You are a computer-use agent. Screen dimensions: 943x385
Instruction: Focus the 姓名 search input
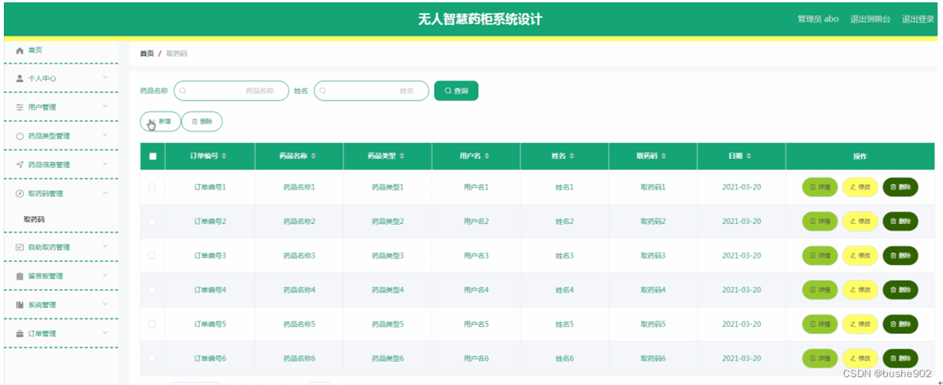371,91
